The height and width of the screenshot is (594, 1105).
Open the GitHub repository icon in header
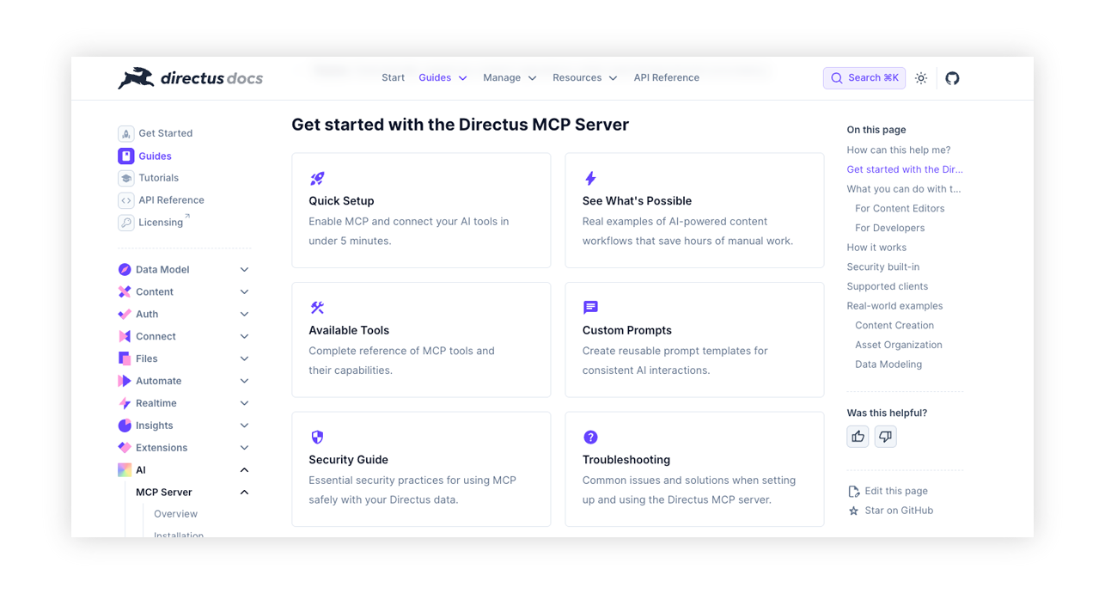point(952,78)
